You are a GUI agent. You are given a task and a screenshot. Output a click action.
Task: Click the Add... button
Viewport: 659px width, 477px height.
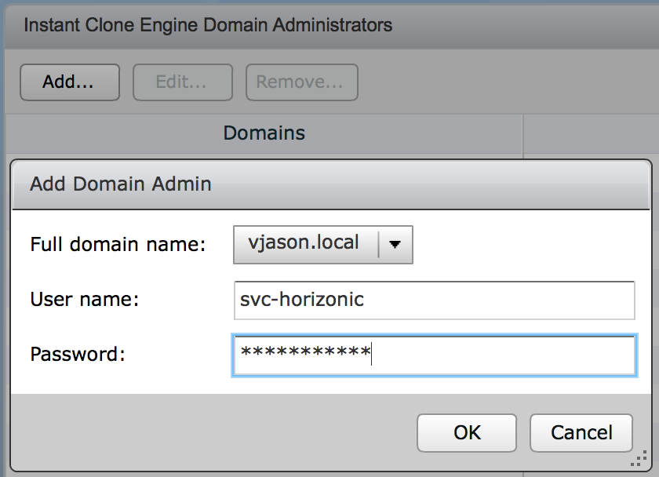pyautogui.click(x=69, y=82)
